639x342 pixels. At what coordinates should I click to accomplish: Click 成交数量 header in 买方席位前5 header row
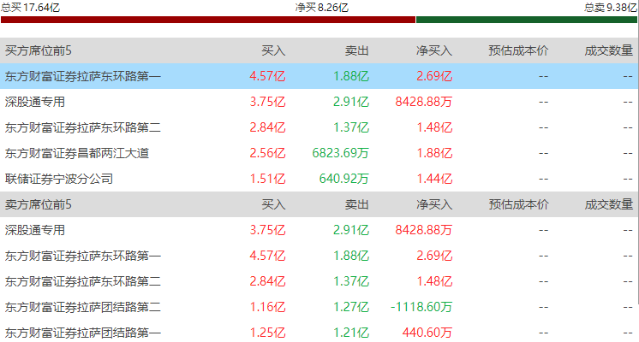click(x=609, y=50)
